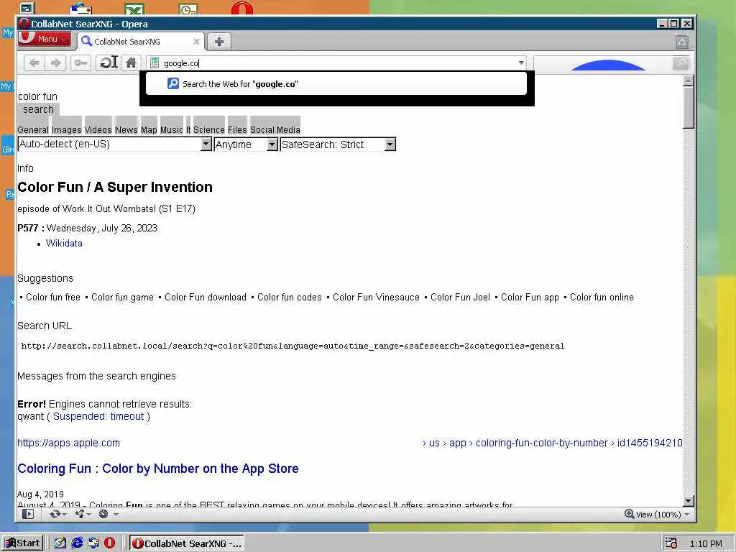Select suggestion 'Color fun free'

[x=53, y=297]
